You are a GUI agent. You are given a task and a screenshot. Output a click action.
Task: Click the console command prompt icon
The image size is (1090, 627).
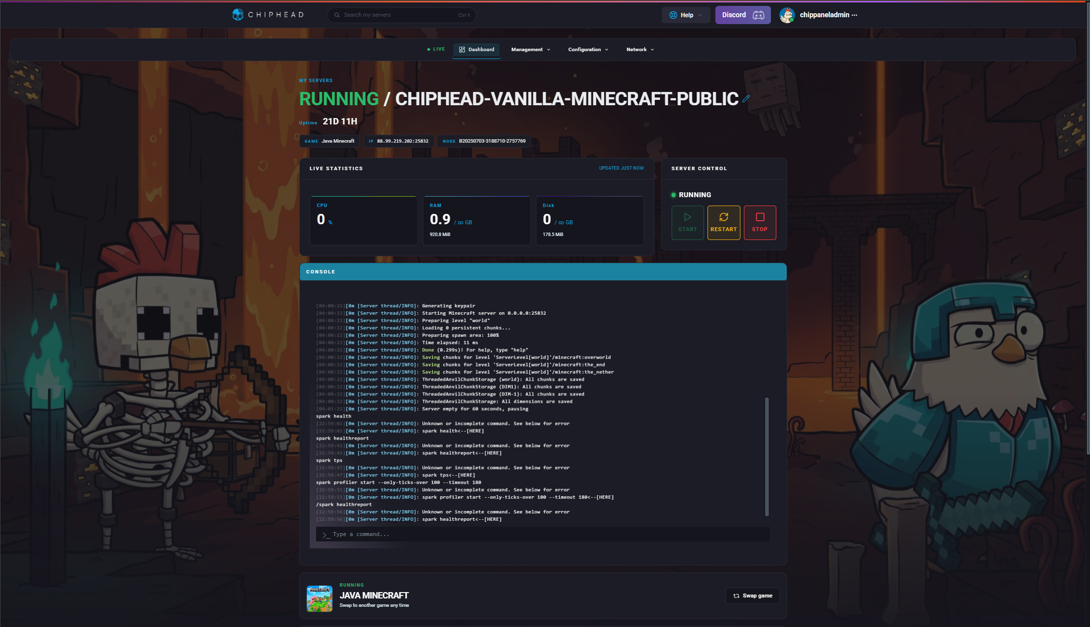[x=326, y=535]
